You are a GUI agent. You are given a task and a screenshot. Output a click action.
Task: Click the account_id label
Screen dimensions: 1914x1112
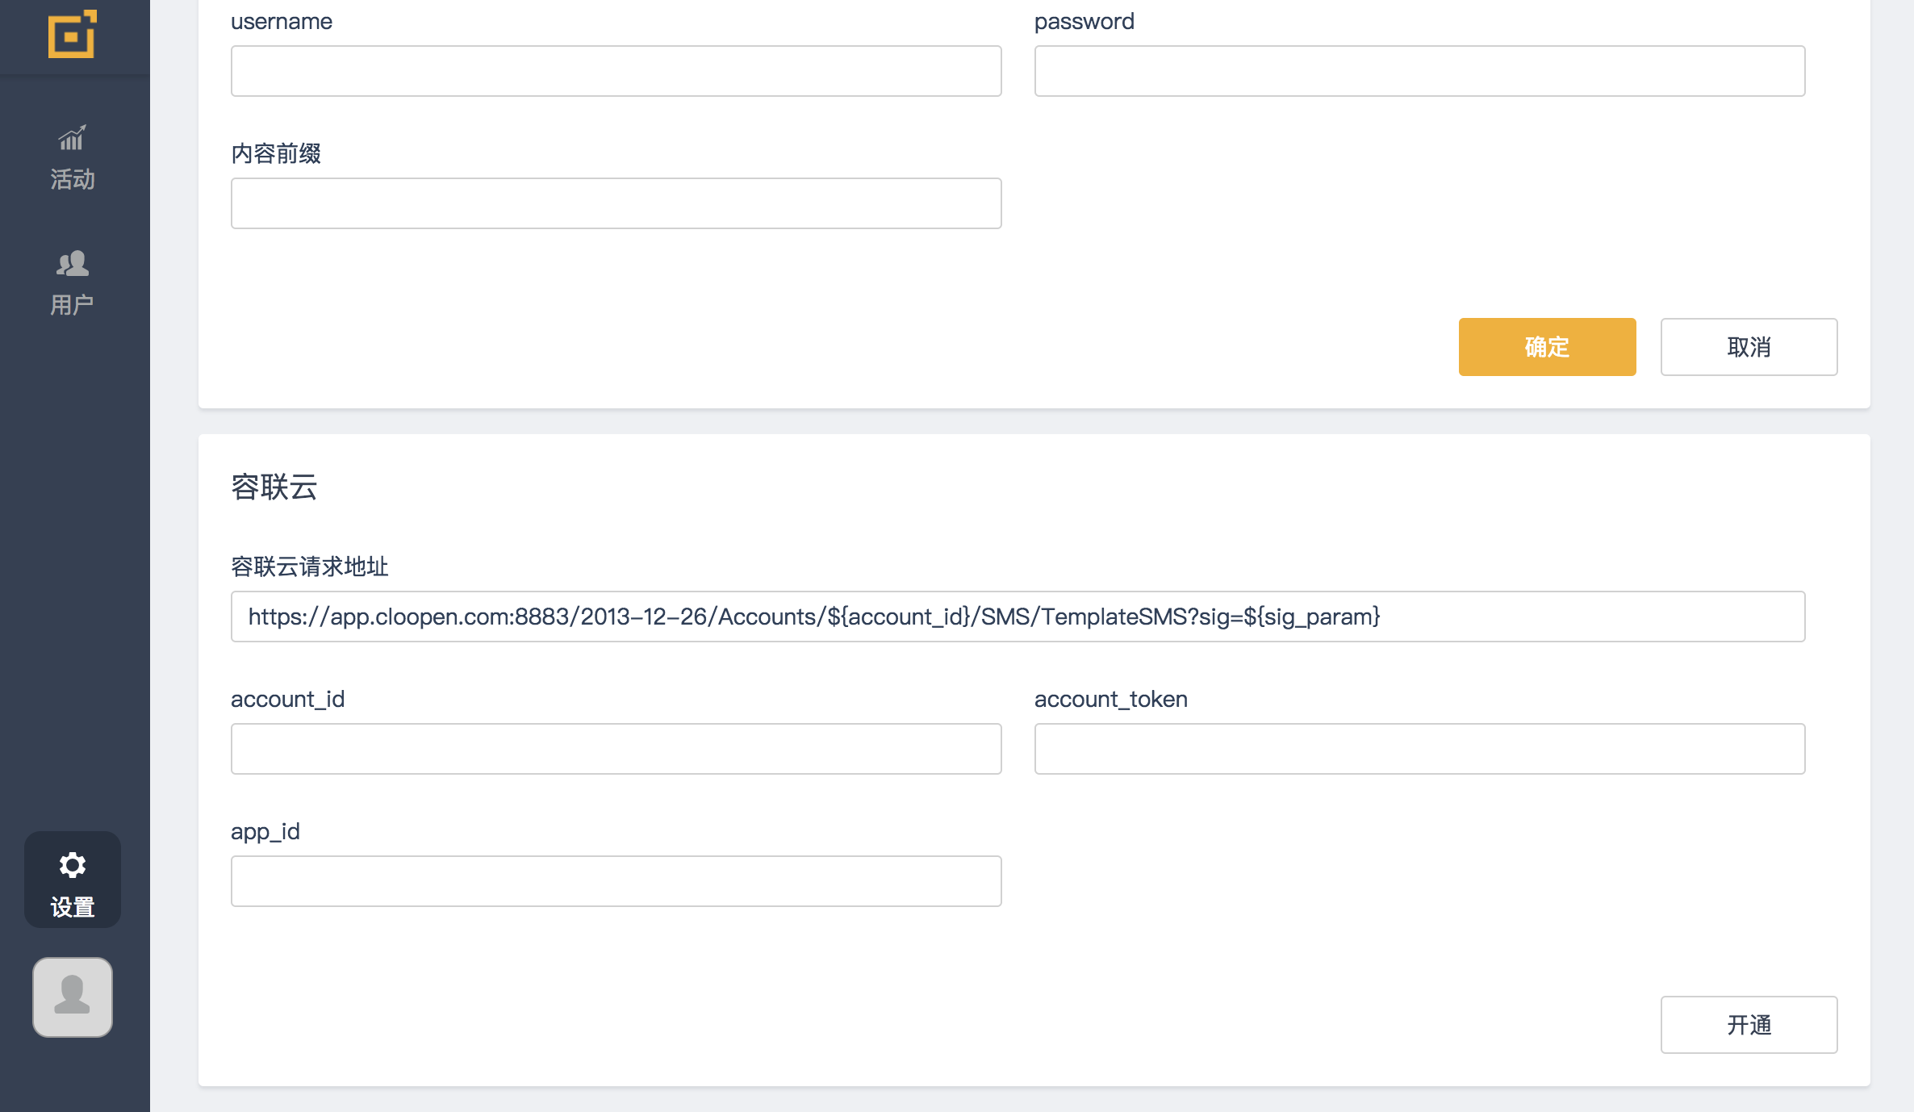pos(288,699)
